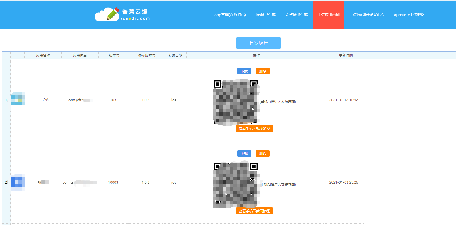This screenshot has width=456, height=225.
Task: Click 下载 button for 一点仓库 app
Action: (244, 71)
